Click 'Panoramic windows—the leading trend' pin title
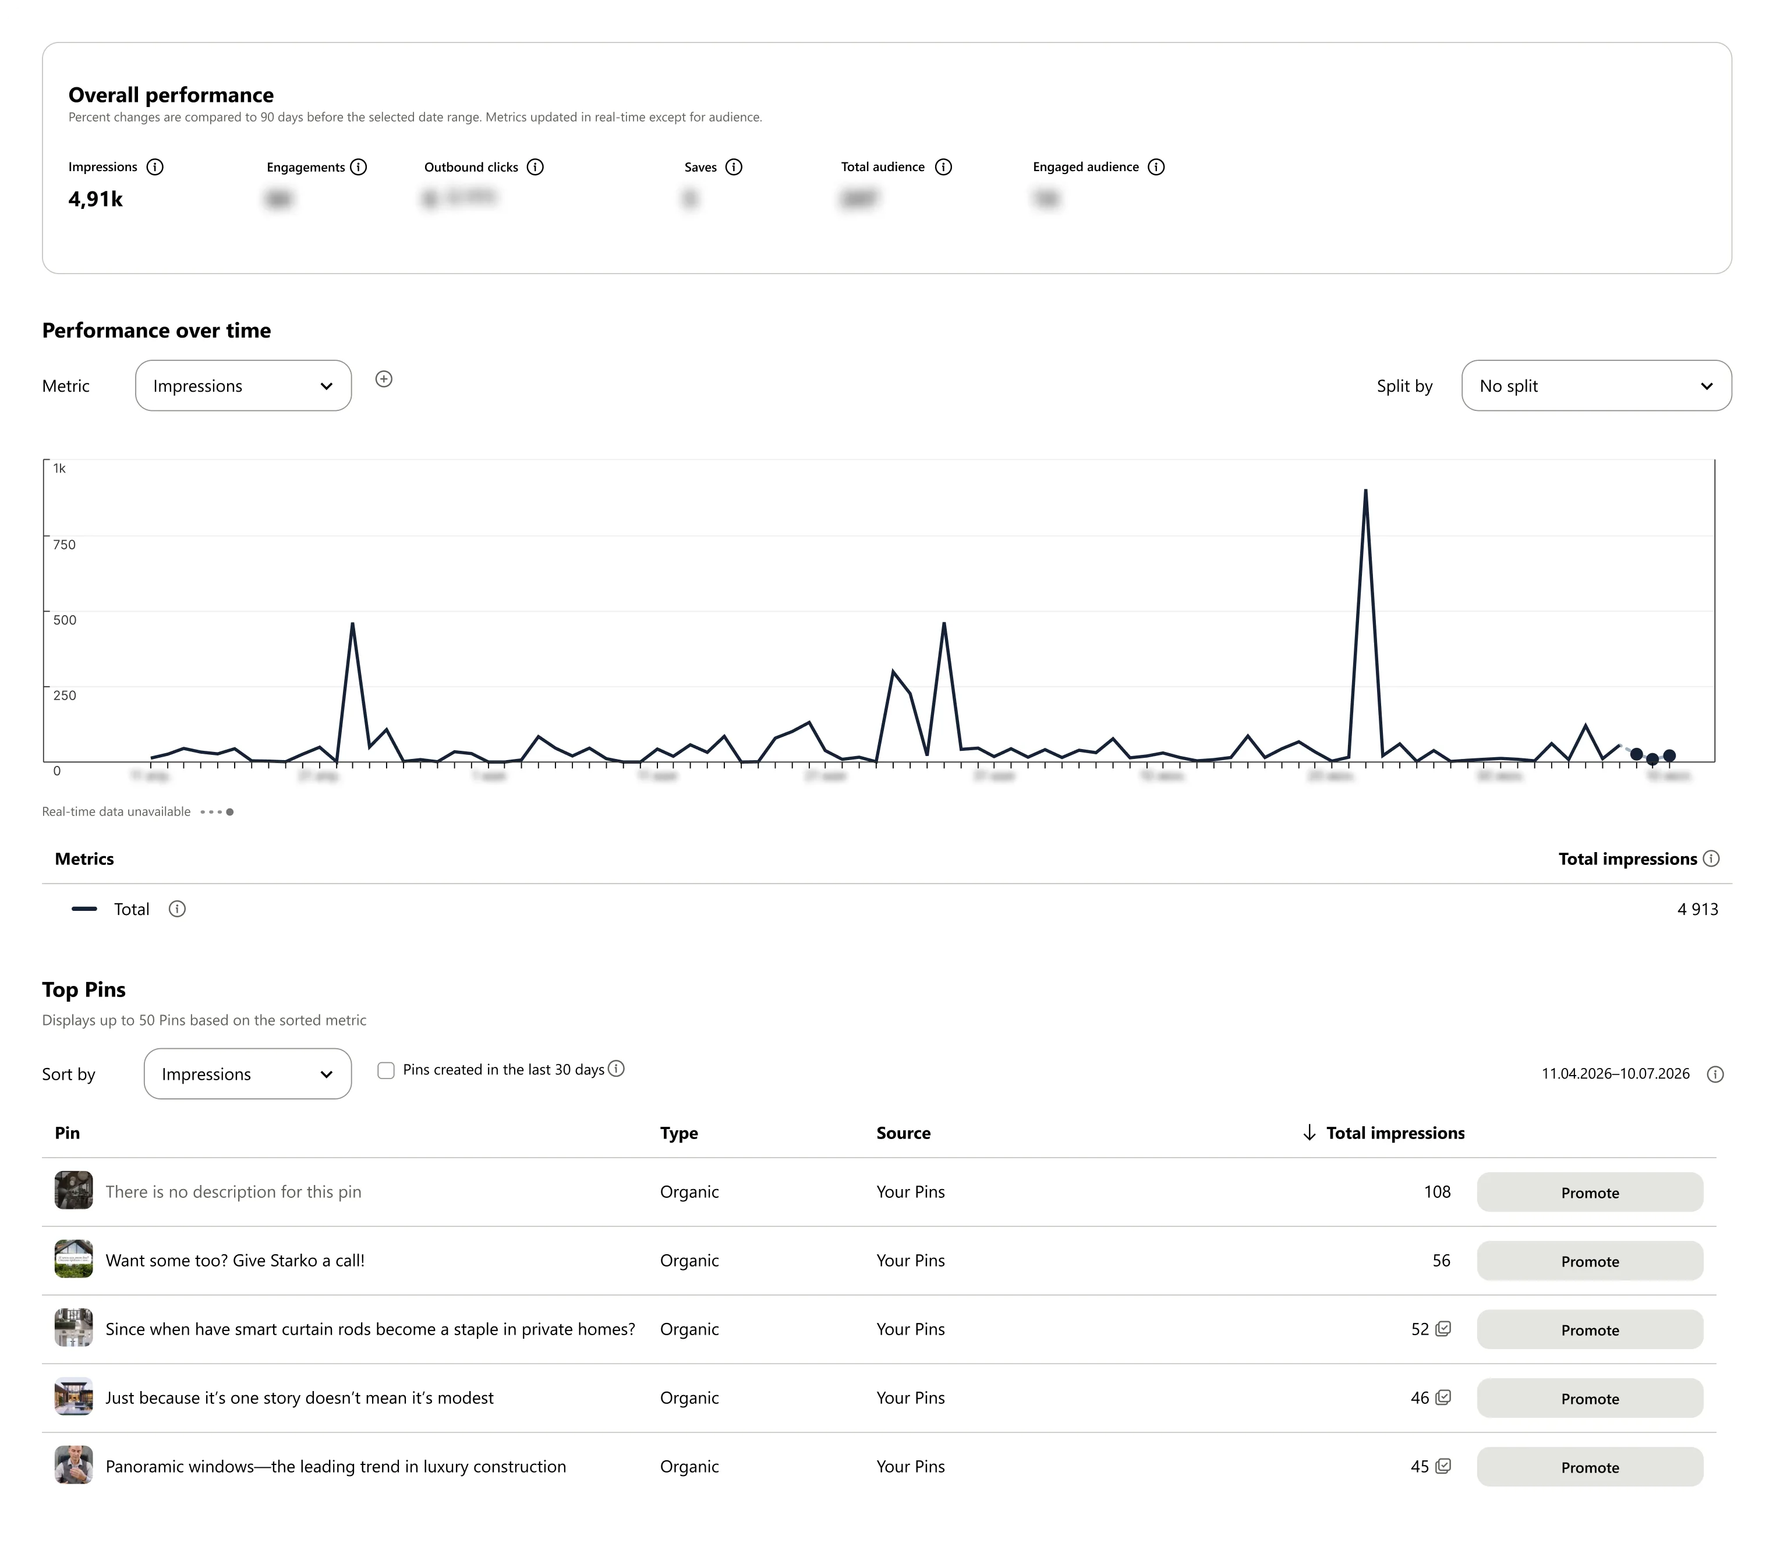Screen dimensions: 1773x1561 [336, 1466]
